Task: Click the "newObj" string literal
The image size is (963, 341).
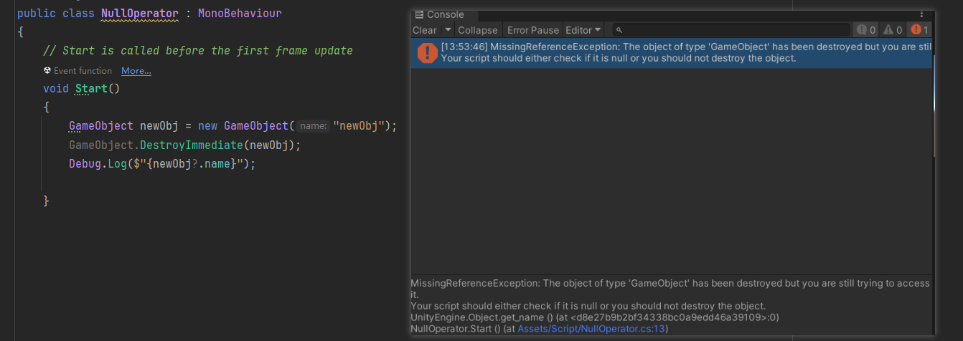Action: point(359,126)
